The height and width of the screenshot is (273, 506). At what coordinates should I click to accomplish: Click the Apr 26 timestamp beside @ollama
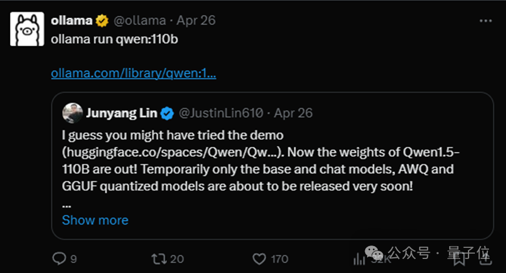(196, 21)
